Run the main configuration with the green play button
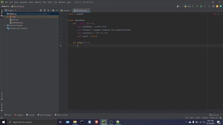 click(197, 6)
